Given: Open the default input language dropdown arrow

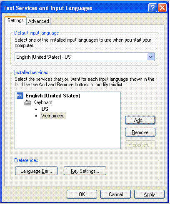Looking at the screenshot, I should 150,57.
